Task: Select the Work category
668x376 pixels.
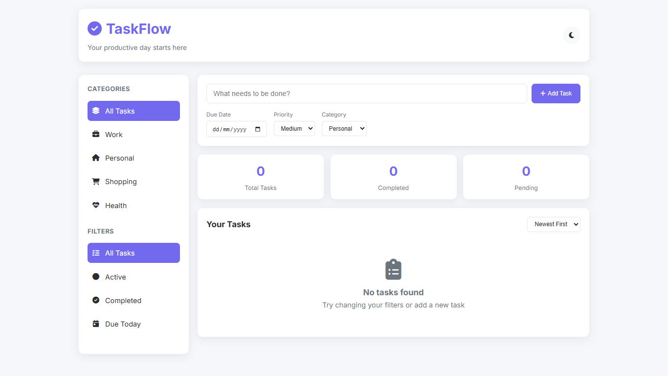Action: 134,135
